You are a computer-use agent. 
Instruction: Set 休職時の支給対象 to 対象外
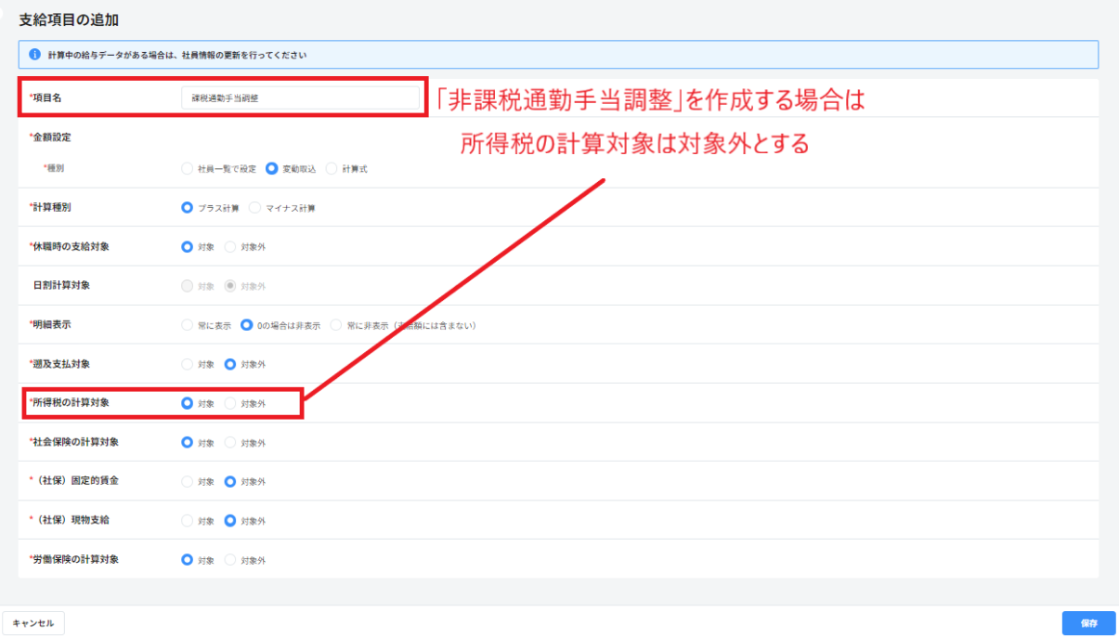pyautogui.click(x=230, y=247)
